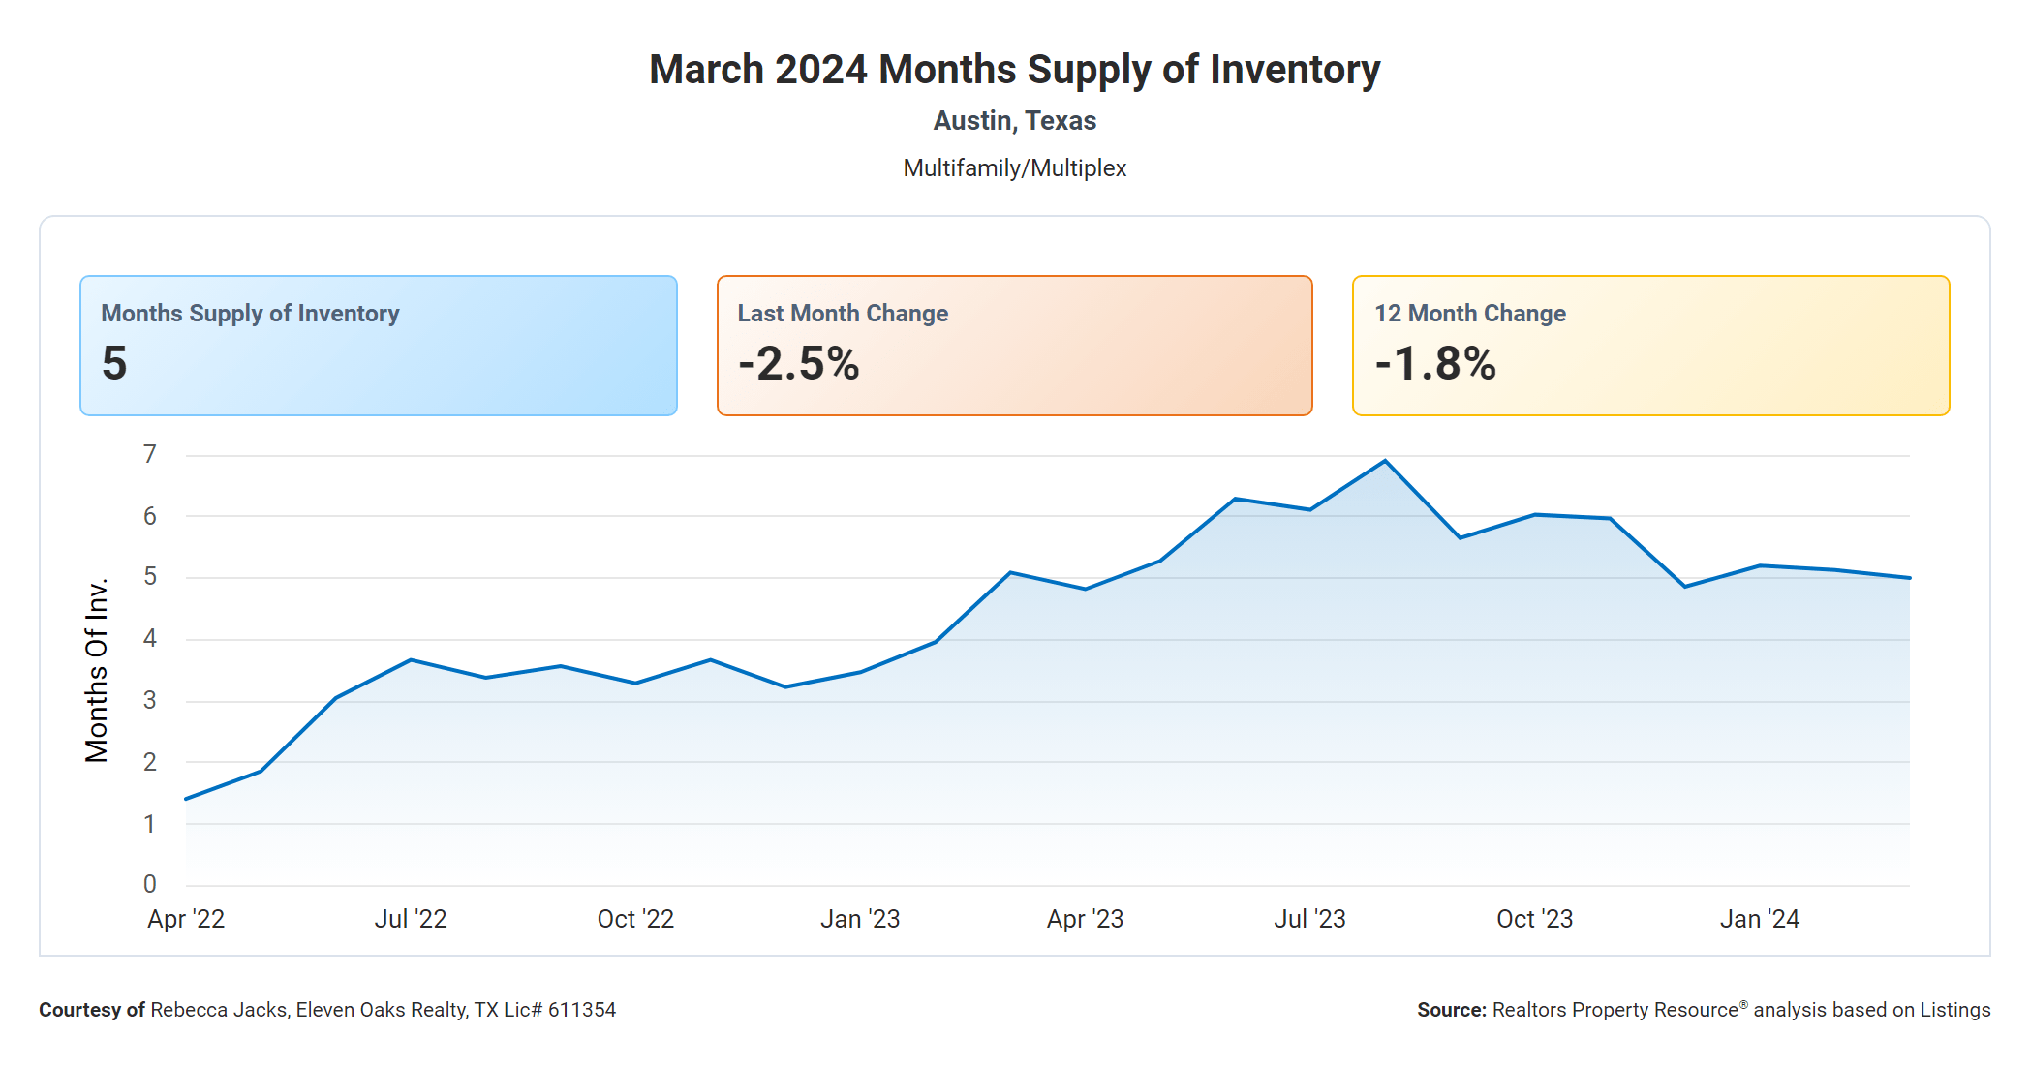The width and height of the screenshot is (2030, 1065).
Task: Click the Jan '24 x-axis label
Action: [1759, 919]
